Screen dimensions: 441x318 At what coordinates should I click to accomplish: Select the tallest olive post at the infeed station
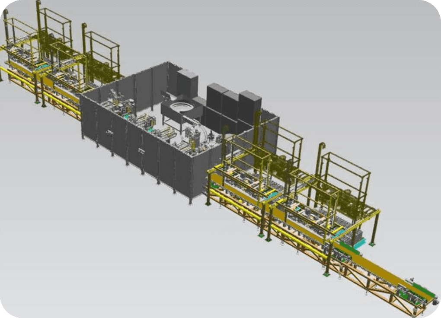[38, 26]
